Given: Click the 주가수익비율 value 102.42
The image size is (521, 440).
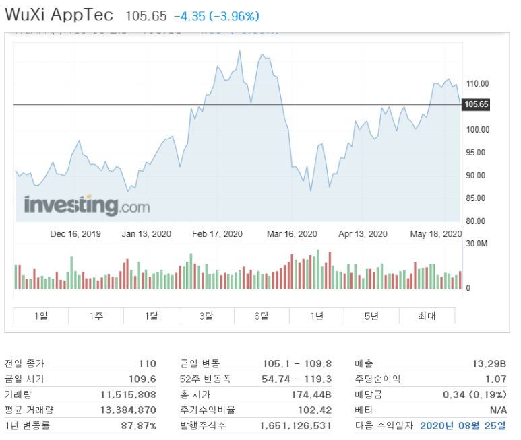Looking at the screenshot, I should point(315,410).
